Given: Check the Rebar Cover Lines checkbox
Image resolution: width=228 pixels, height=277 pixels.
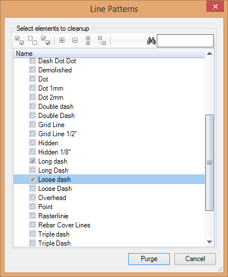Looking at the screenshot, I should [32, 225].
